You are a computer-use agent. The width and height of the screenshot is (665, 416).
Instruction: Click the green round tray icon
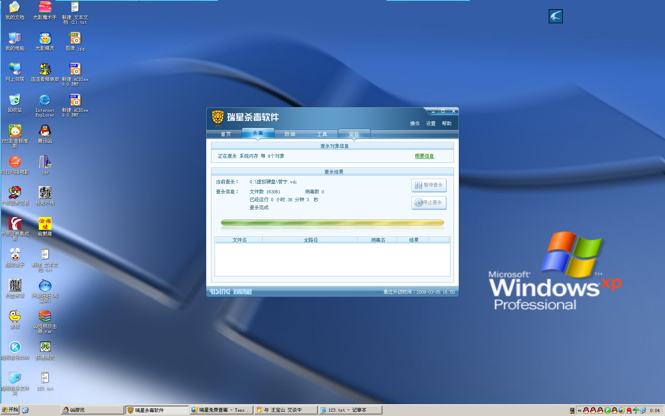coord(608,410)
